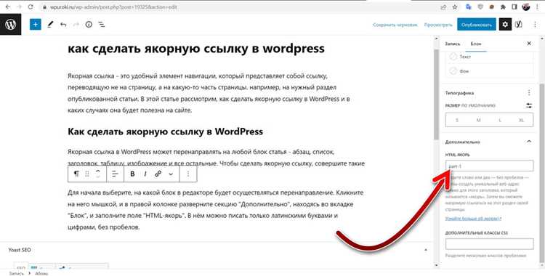
Task: Open the editor options three-dot menu
Action: click(x=535, y=25)
